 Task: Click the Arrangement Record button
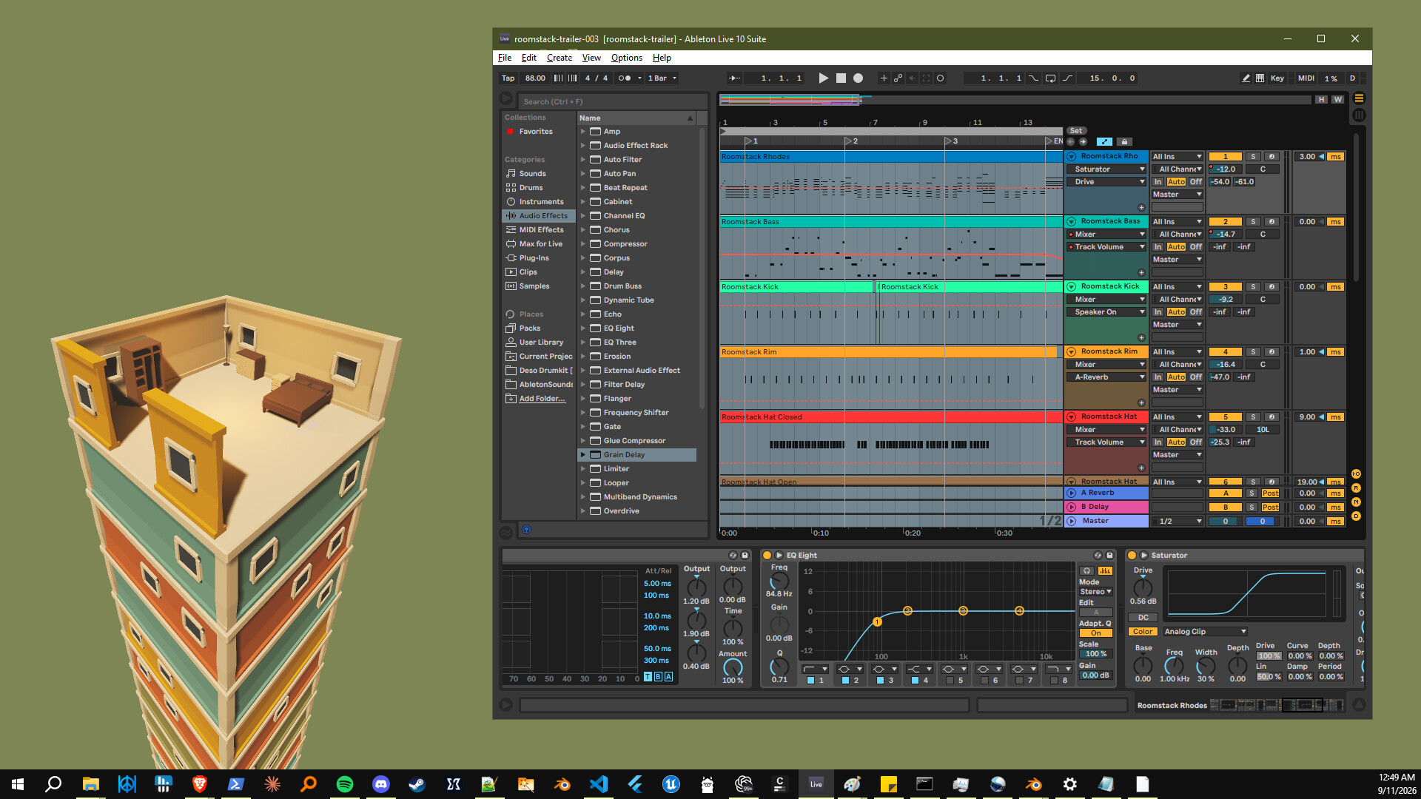pos(858,78)
